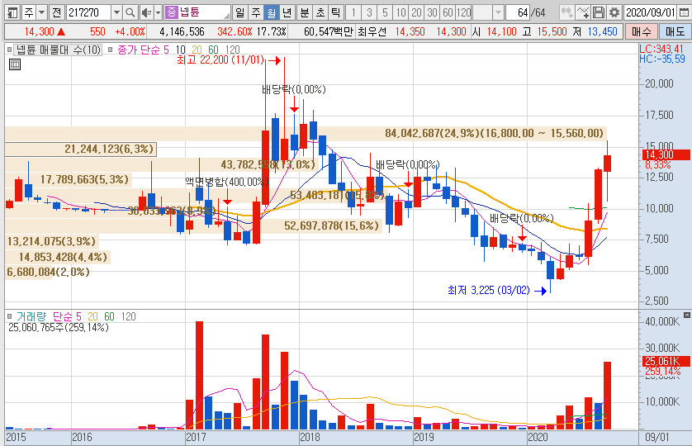Switch to 일 daily chart period
Image resolution: width=692 pixels, height=446 pixels.
click(239, 12)
